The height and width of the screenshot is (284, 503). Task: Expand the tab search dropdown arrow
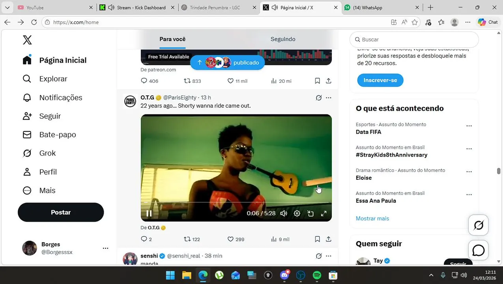7,7
